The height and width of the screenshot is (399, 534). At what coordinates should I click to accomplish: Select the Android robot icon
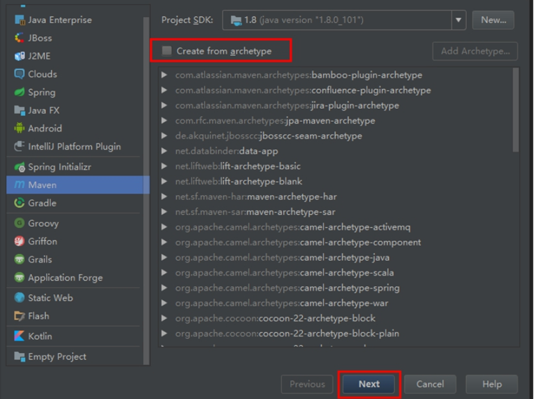(19, 128)
